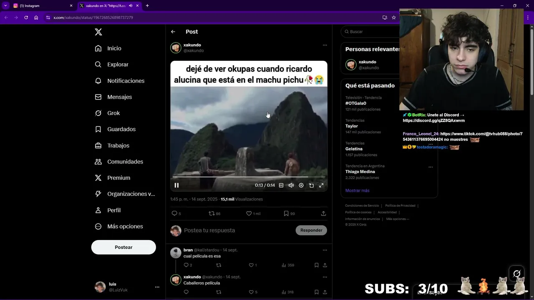This screenshot has height=300, width=534.
Task: Open Premium from the sidebar
Action: click(x=112, y=178)
